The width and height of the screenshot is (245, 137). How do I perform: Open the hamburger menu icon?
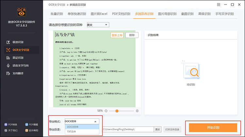pyautogui.click(x=219, y=5)
